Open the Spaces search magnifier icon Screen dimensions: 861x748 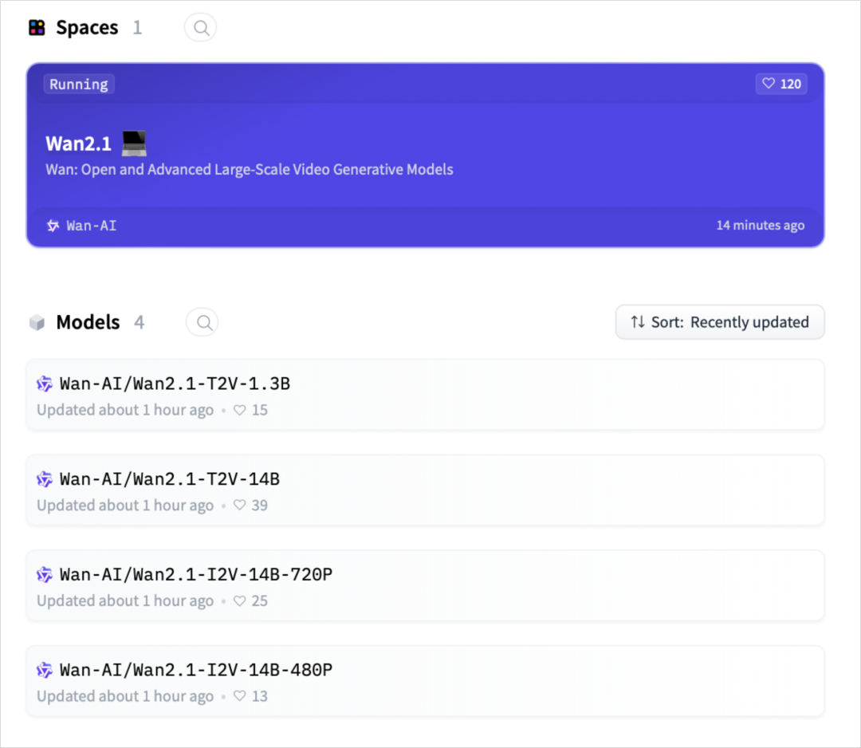pos(200,27)
